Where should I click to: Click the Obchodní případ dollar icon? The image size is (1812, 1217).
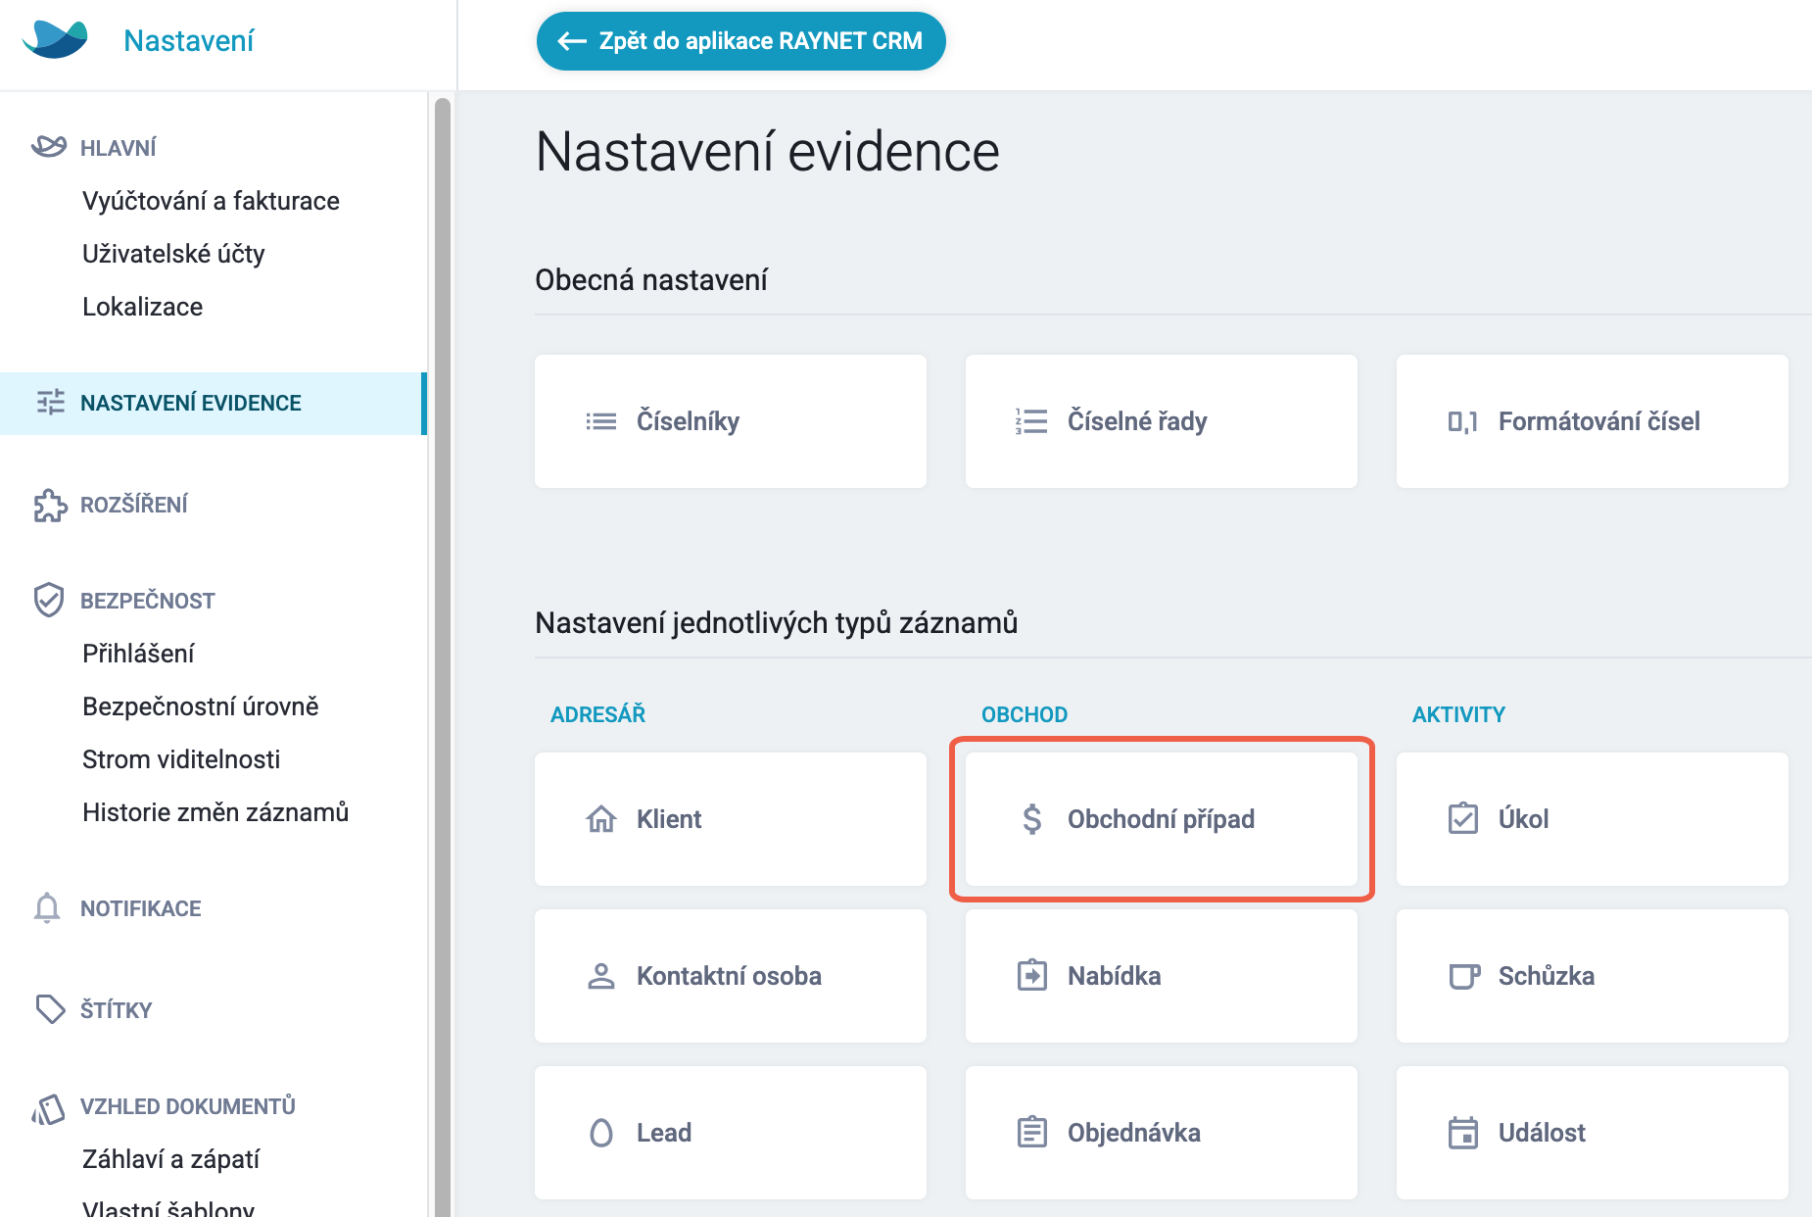tap(1031, 818)
